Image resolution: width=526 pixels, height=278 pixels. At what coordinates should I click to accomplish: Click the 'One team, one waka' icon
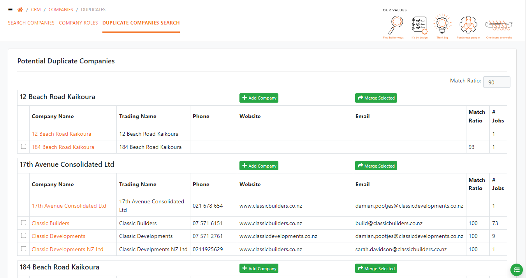pos(499,26)
